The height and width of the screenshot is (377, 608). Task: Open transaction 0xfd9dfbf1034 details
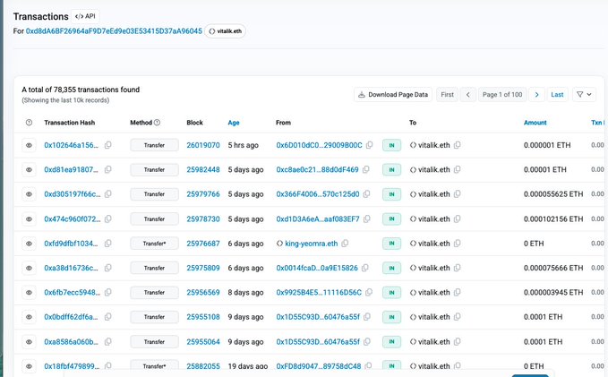71,244
